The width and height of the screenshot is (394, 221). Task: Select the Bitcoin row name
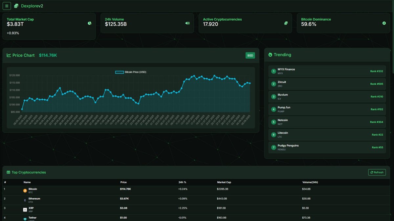[33, 189]
